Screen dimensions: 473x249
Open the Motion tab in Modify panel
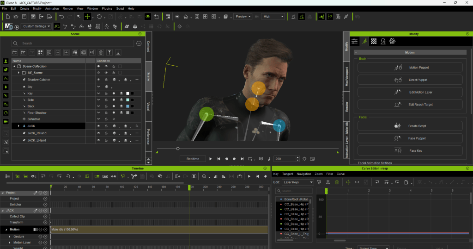364,41
